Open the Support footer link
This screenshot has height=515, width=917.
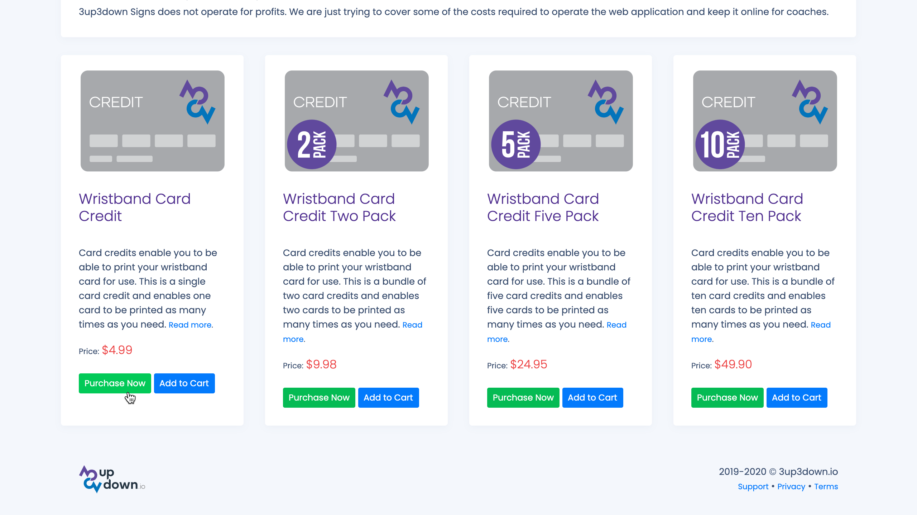point(753,487)
